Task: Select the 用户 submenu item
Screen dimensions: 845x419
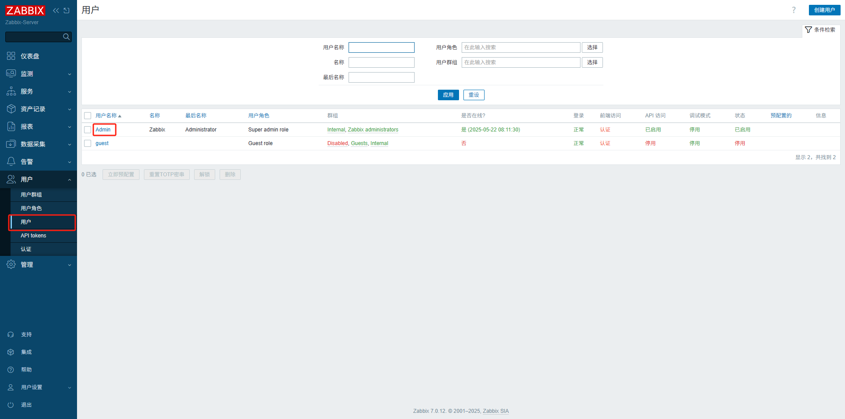Action: click(44, 222)
